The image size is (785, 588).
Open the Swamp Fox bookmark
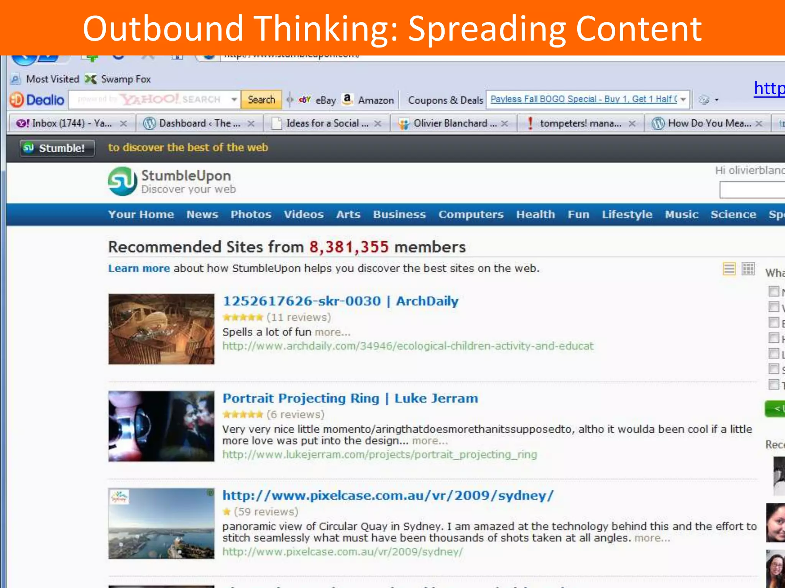(x=118, y=79)
